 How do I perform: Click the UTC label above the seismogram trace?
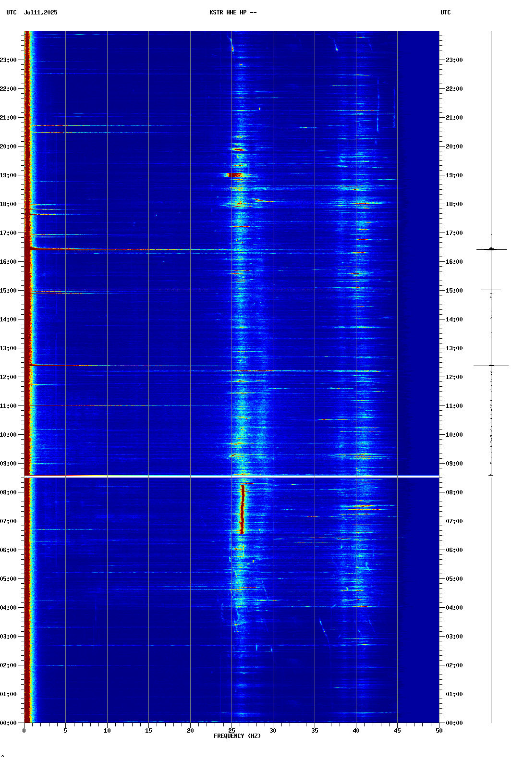446,12
